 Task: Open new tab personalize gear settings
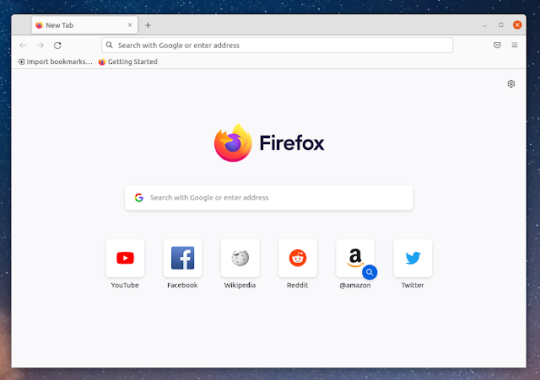[511, 84]
